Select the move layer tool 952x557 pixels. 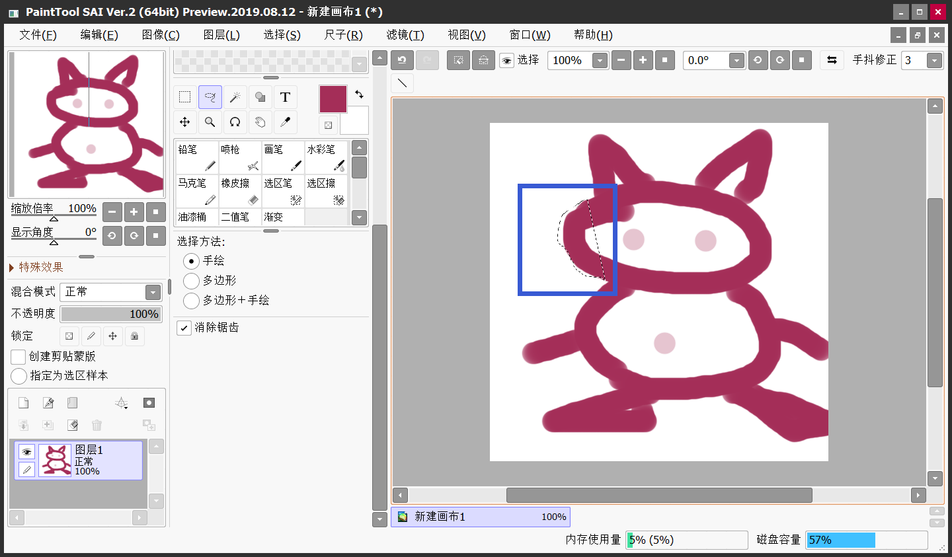184,122
